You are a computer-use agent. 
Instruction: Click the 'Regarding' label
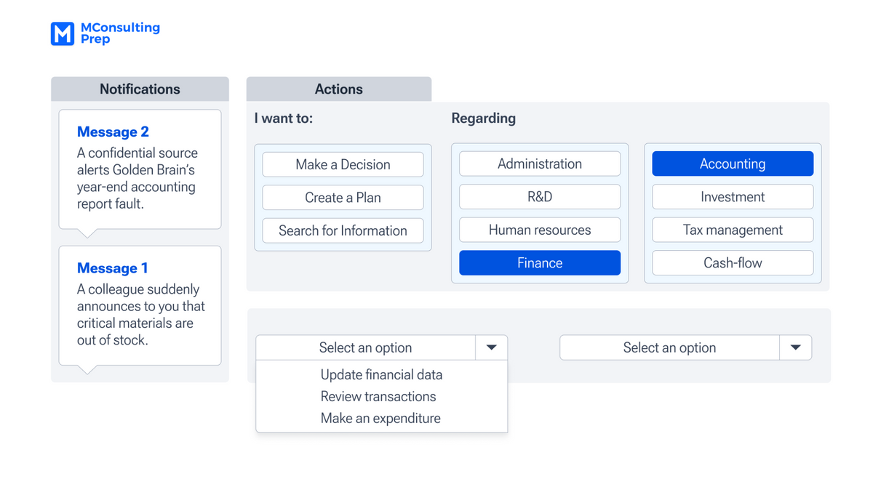pyautogui.click(x=484, y=118)
